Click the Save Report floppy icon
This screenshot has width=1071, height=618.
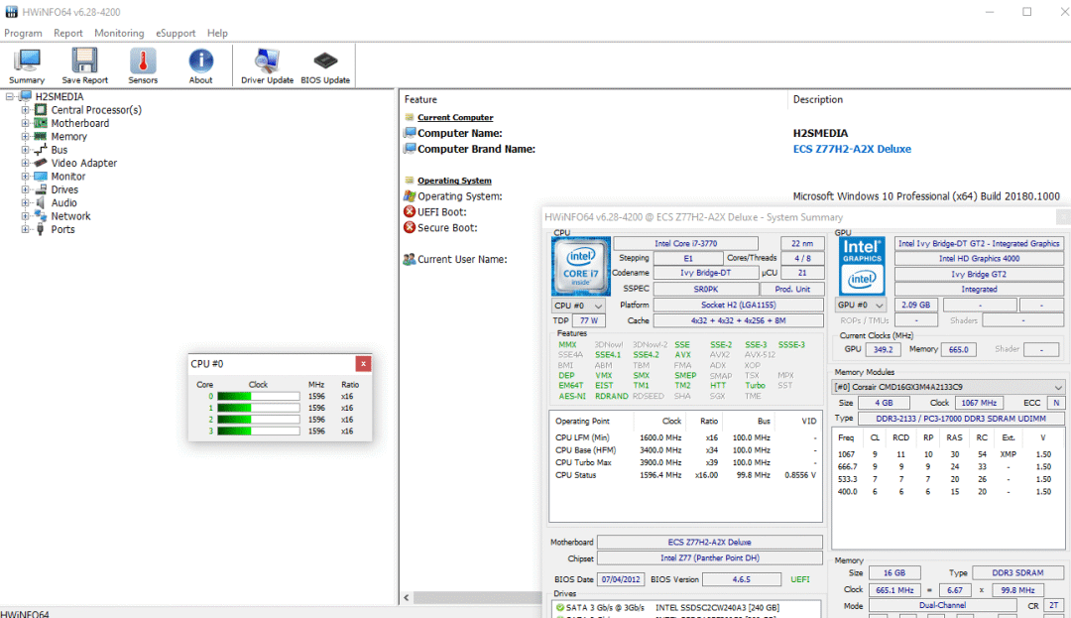84,65
